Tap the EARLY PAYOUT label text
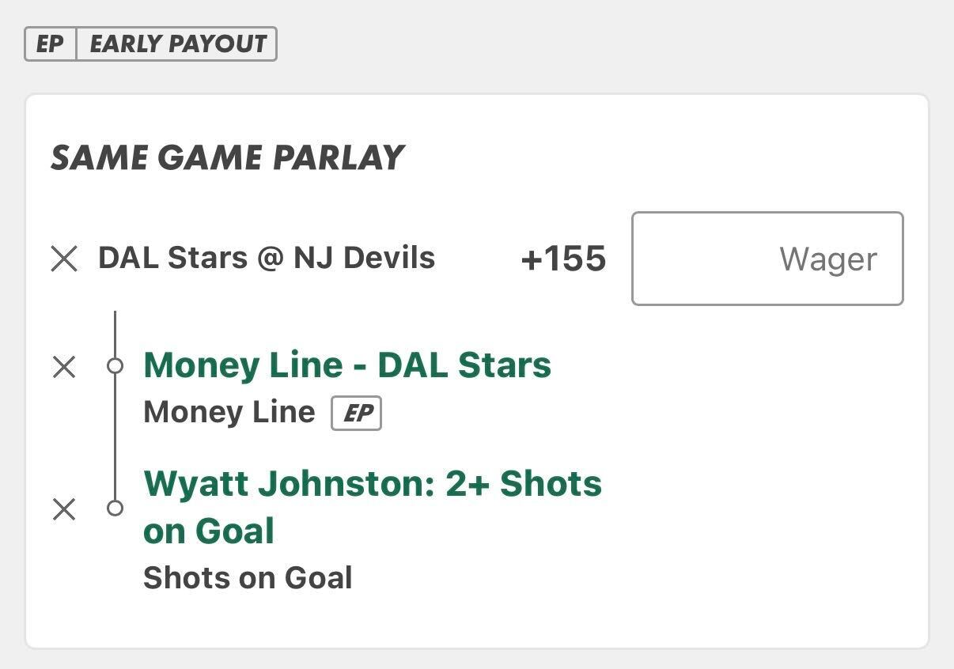 click(177, 44)
